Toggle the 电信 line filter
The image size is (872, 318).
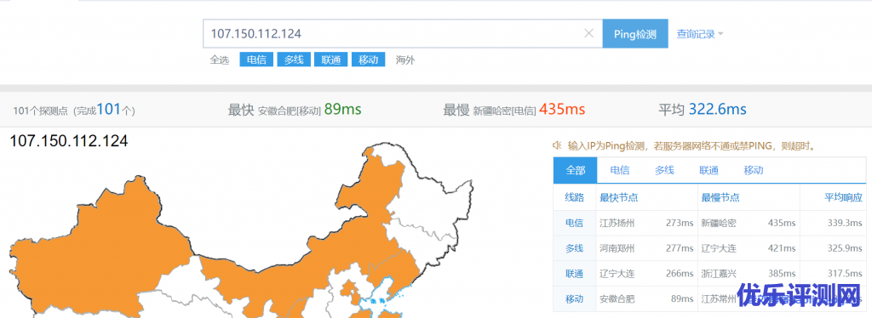[x=256, y=60]
